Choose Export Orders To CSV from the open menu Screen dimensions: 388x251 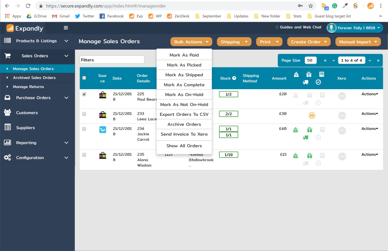pyautogui.click(x=184, y=114)
